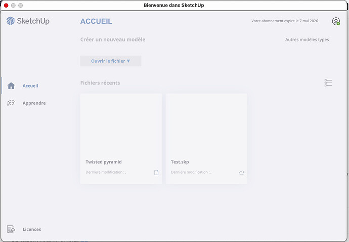This screenshot has width=349, height=242.
Task: Click local file icon on Twisted pyramid card
Action: pos(156,173)
